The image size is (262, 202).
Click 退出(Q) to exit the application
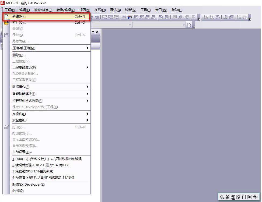point(18,191)
